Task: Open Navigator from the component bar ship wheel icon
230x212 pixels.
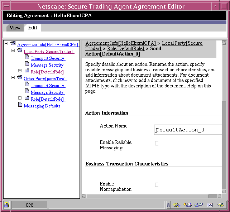Action: pos(176,205)
